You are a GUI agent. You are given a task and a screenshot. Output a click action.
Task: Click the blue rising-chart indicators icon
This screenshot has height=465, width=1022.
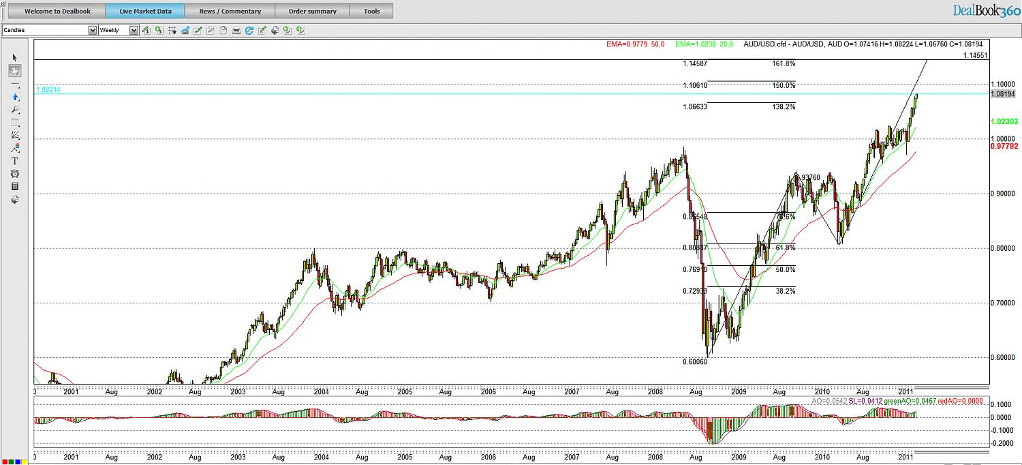coord(185,30)
